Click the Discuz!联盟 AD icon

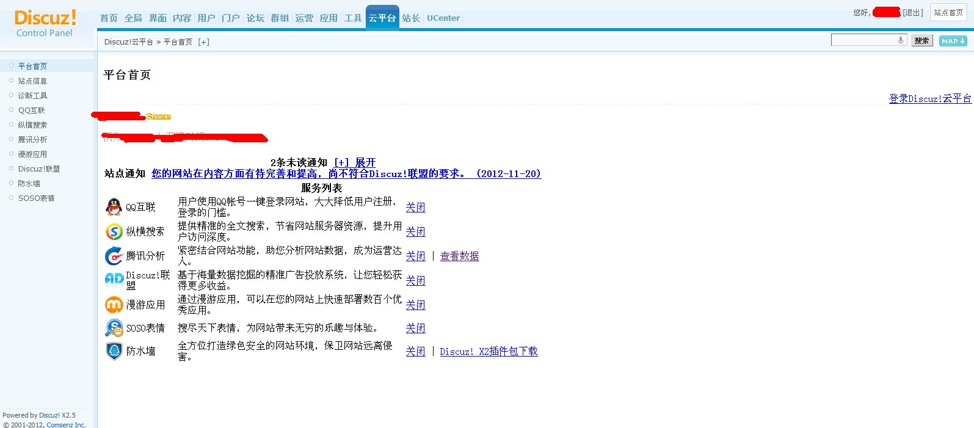[x=114, y=280]
